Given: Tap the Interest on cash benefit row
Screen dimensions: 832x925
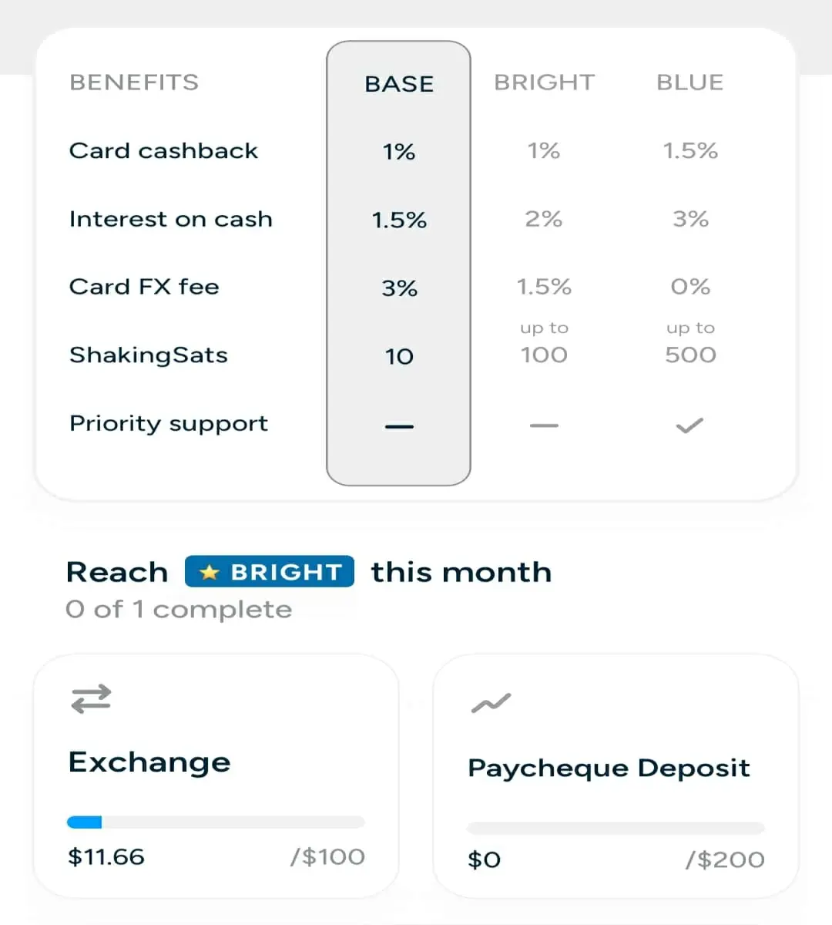Looking at the screenshot, I should (416, 219).
